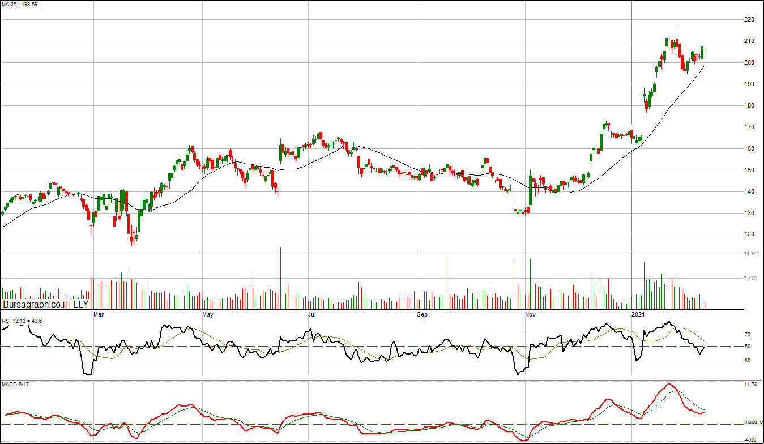Image resolution: width=764 pixels, height=444 pixels.
Task: Click the RSI 50 level label
Action: pyautogui.click(x=747, y=347)
